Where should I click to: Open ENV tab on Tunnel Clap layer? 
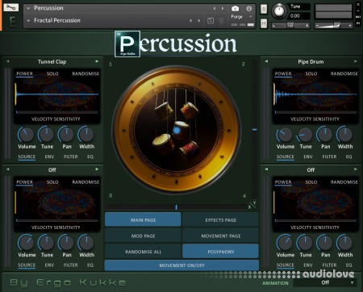pyautogui.click(x=49, y=156)
